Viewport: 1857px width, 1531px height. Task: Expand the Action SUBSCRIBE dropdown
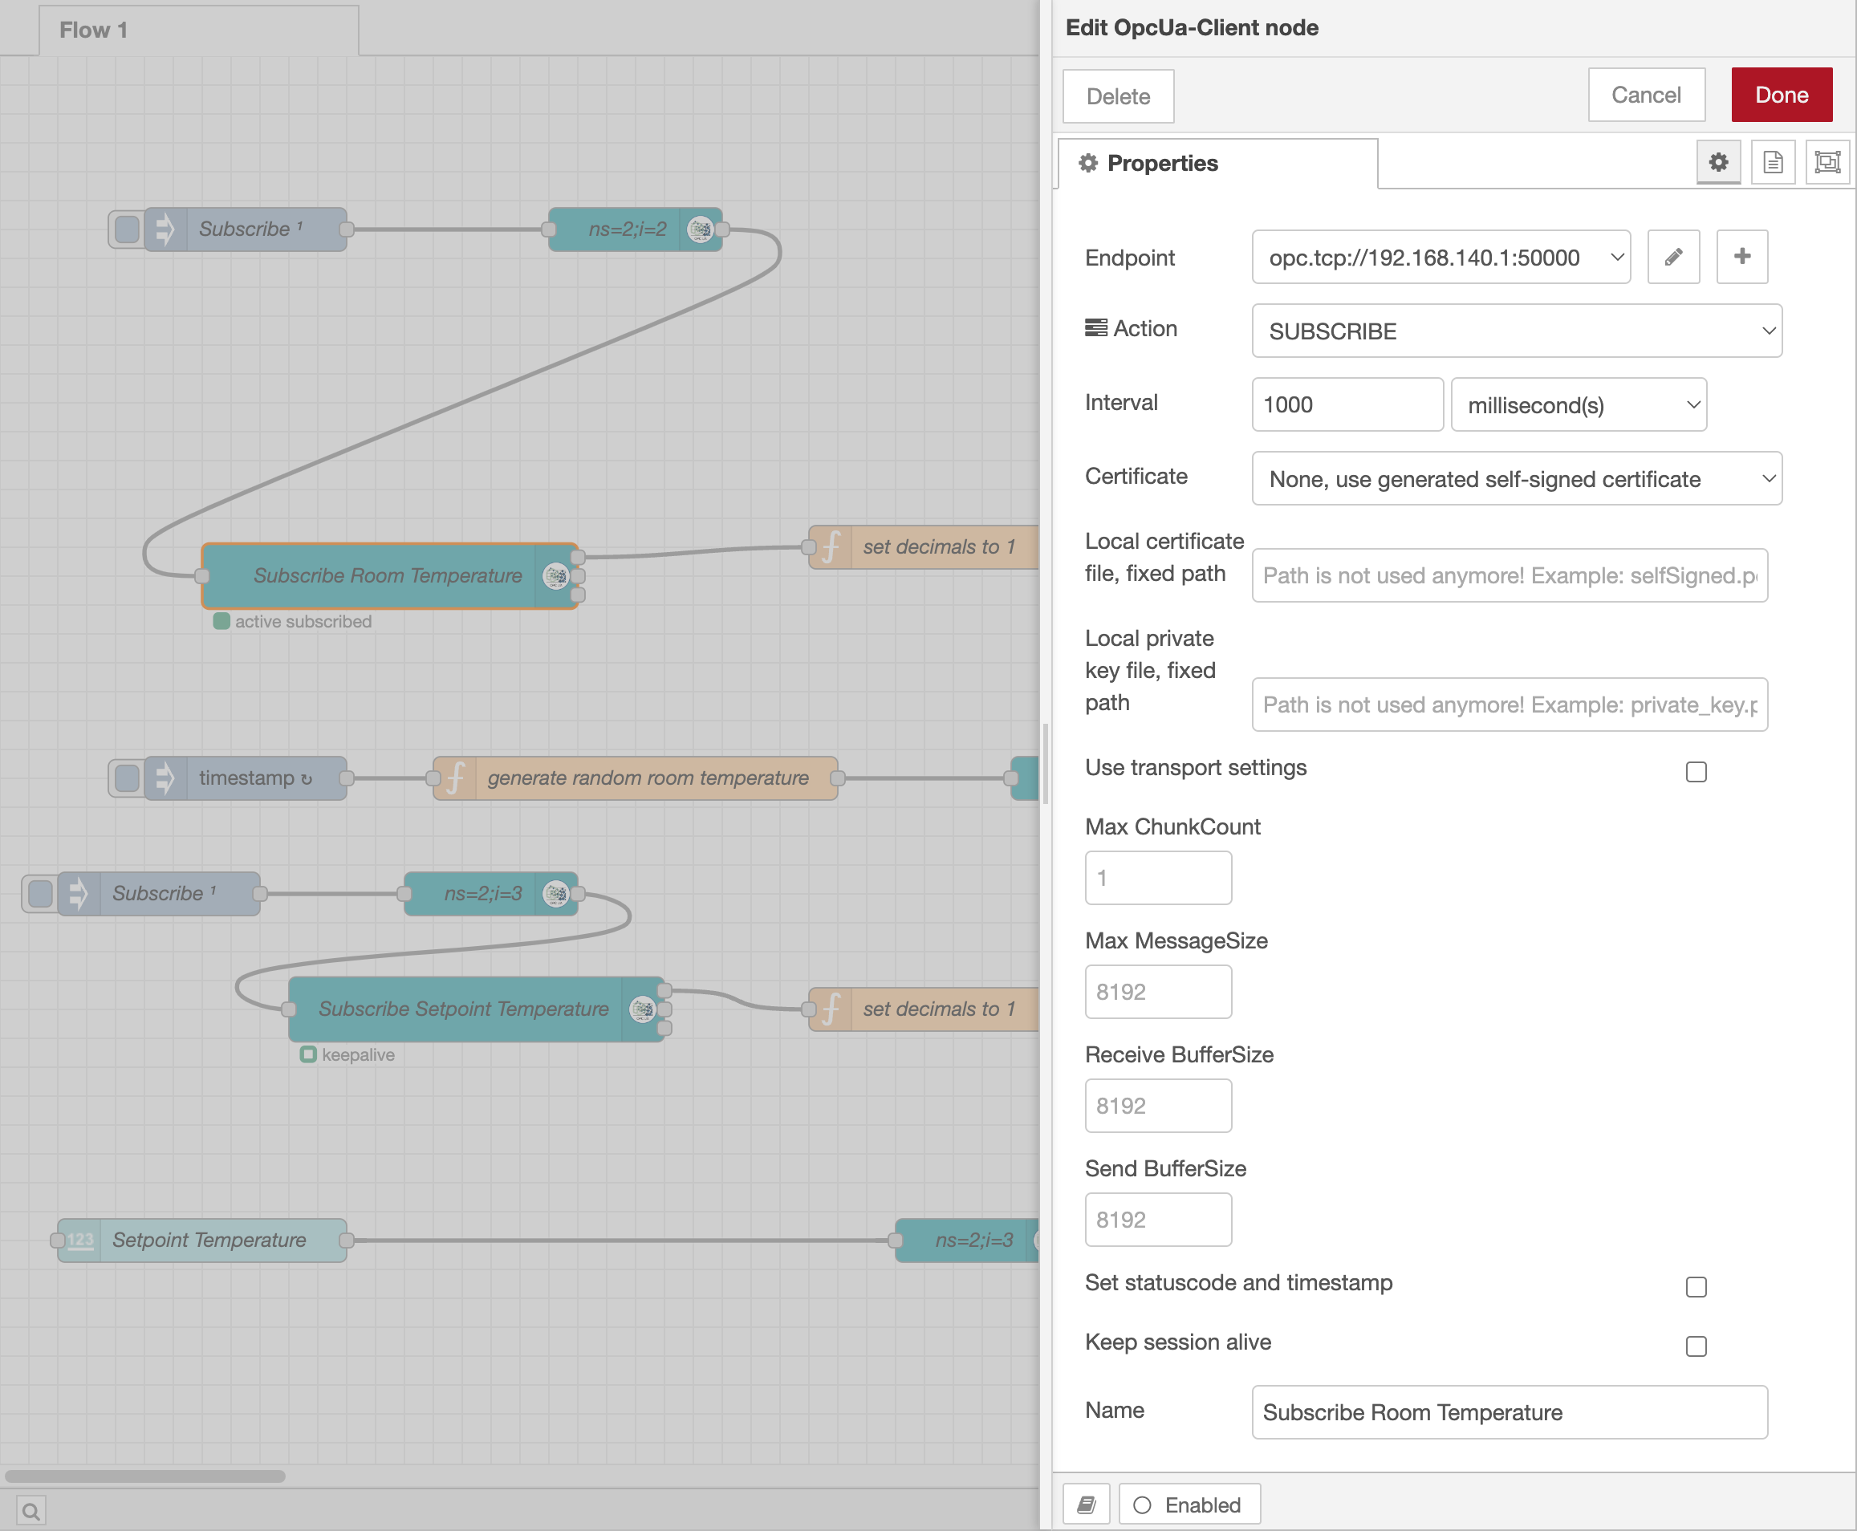[1516, 331]
